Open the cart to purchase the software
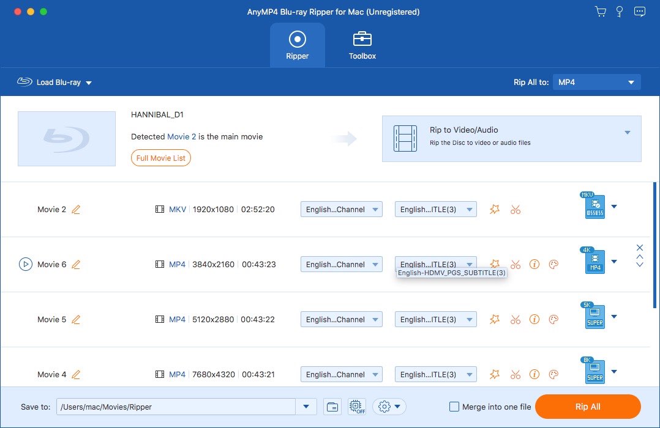This screenshot has height=428, width=660. 600,11
